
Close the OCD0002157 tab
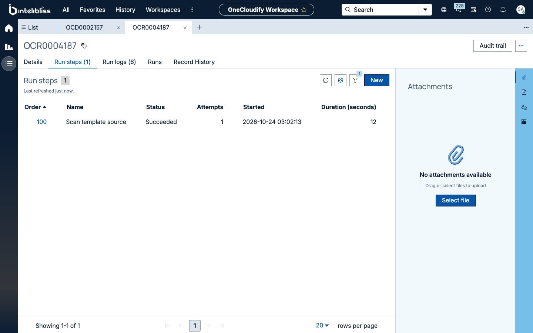point(118,28)
